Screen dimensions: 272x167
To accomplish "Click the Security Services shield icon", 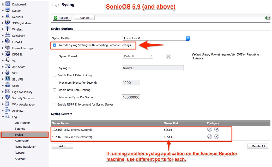I will click(x=8, y=97).
